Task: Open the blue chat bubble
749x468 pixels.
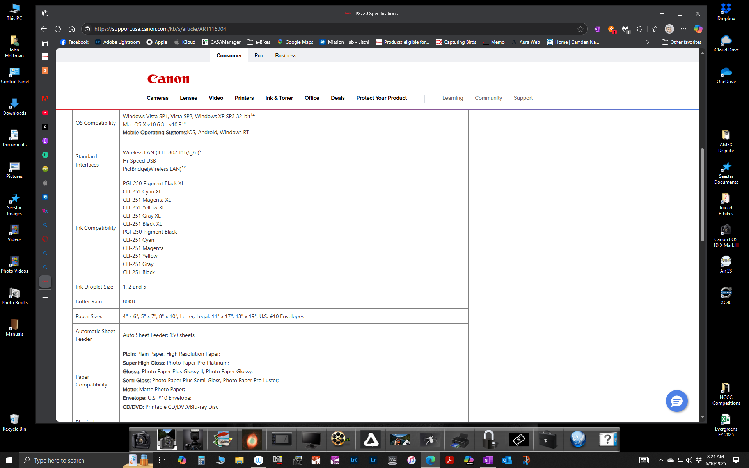Action: coord(676,401)
